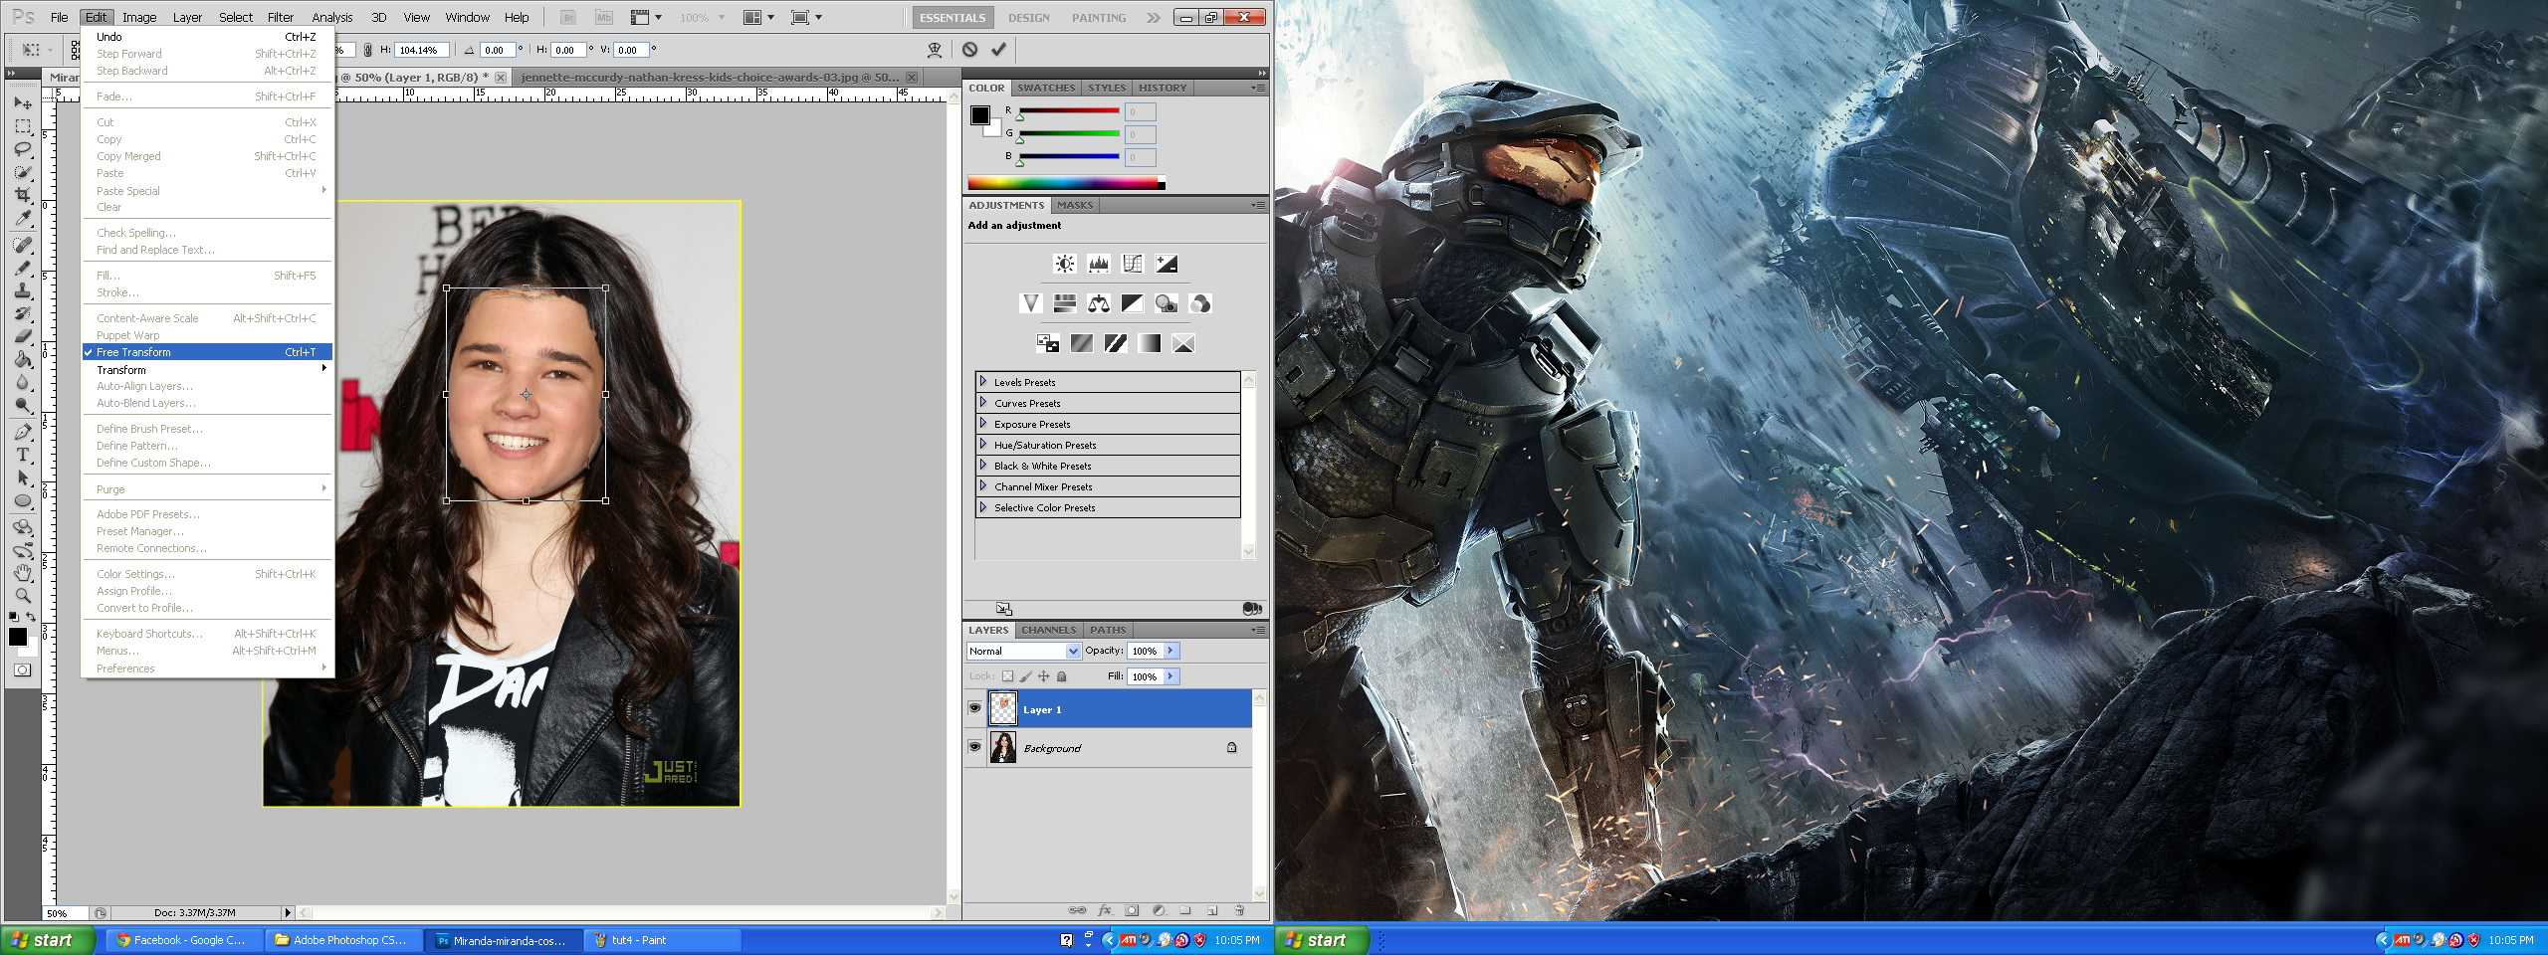Open Facebook - Google Chrome taskbar item
Viewport: 2548px width, 955px height.
tap(184, 940)
